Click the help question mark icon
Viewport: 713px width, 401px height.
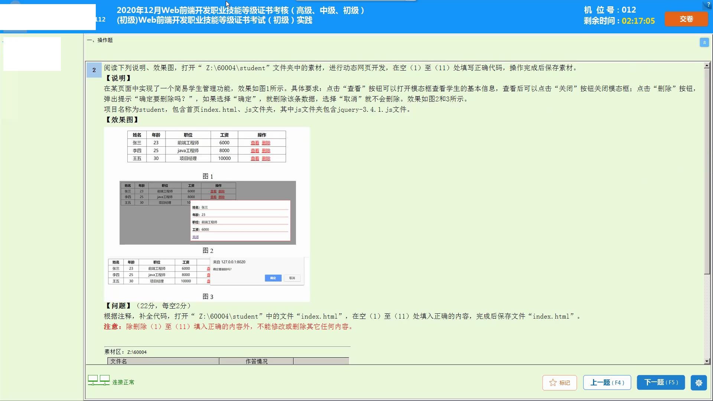click(708, 4)
